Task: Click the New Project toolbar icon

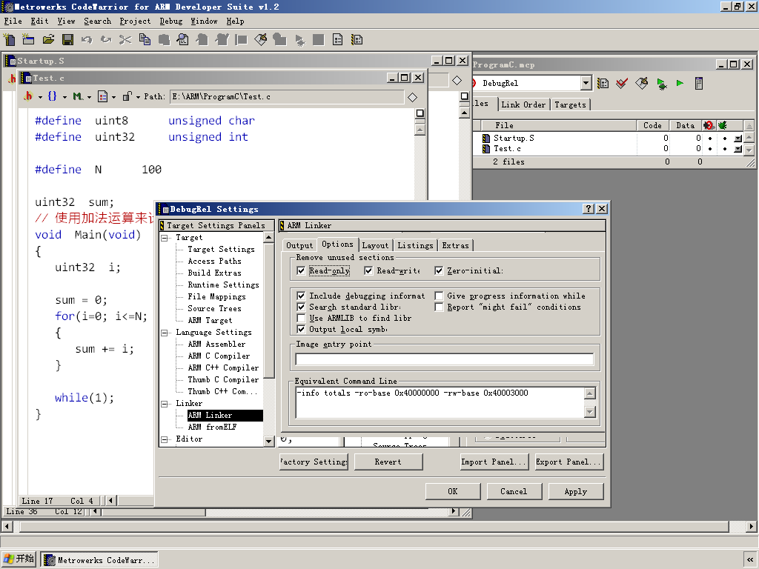Action: coord(29,40)
